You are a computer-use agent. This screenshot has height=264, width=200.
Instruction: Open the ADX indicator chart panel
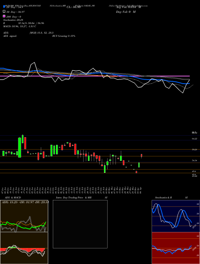[24, 216]
